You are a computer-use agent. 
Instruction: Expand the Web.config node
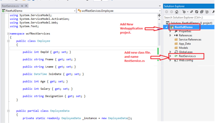pos(170,60)
